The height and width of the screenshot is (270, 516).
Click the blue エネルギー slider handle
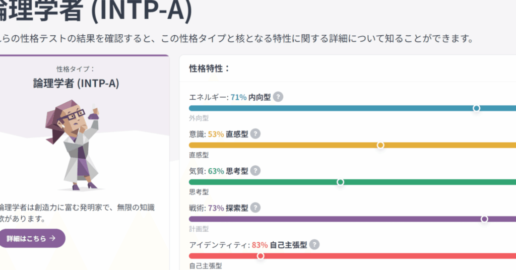click(x=476, y=108)
